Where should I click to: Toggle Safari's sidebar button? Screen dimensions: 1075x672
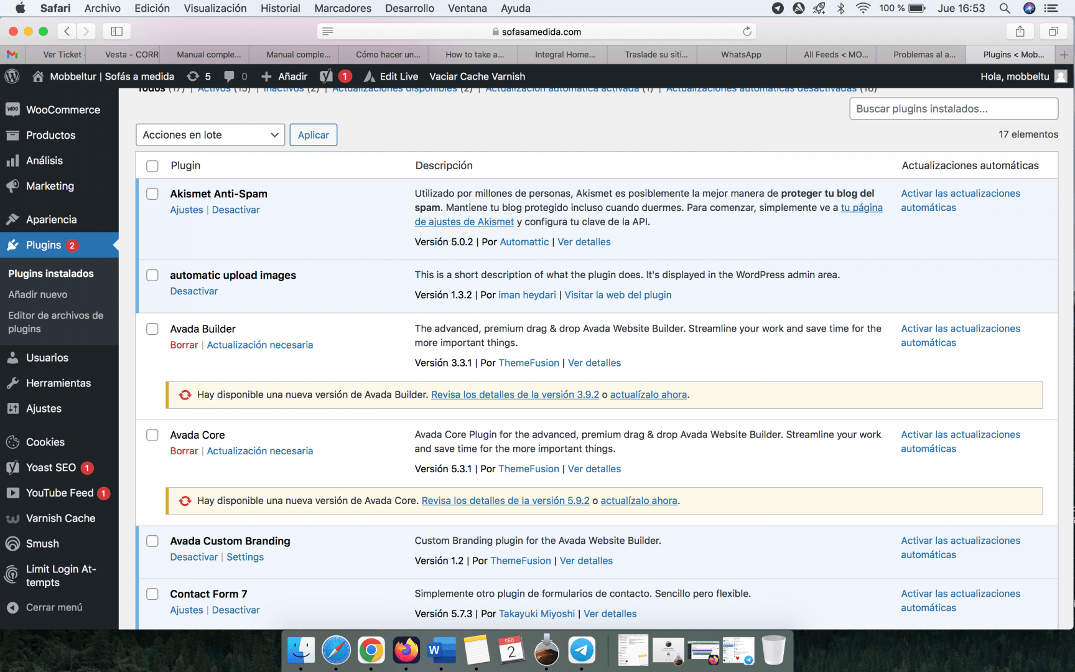coord(116,31)
